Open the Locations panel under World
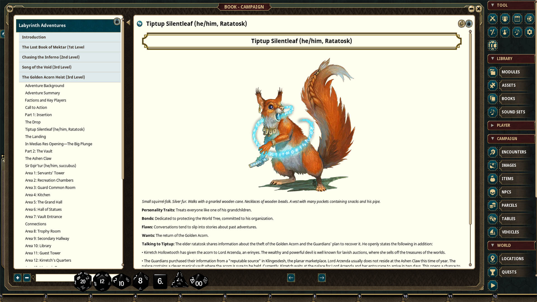Viewport: 537px width, 302px height. [513, 259]
